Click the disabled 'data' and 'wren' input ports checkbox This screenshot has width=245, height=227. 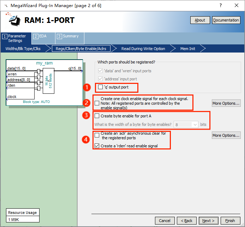click(x=100, y=71)
